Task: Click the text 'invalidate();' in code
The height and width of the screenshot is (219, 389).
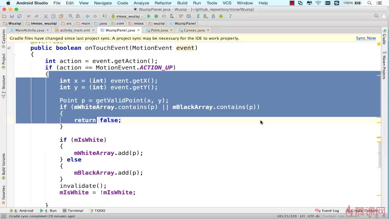Action: 83,186
